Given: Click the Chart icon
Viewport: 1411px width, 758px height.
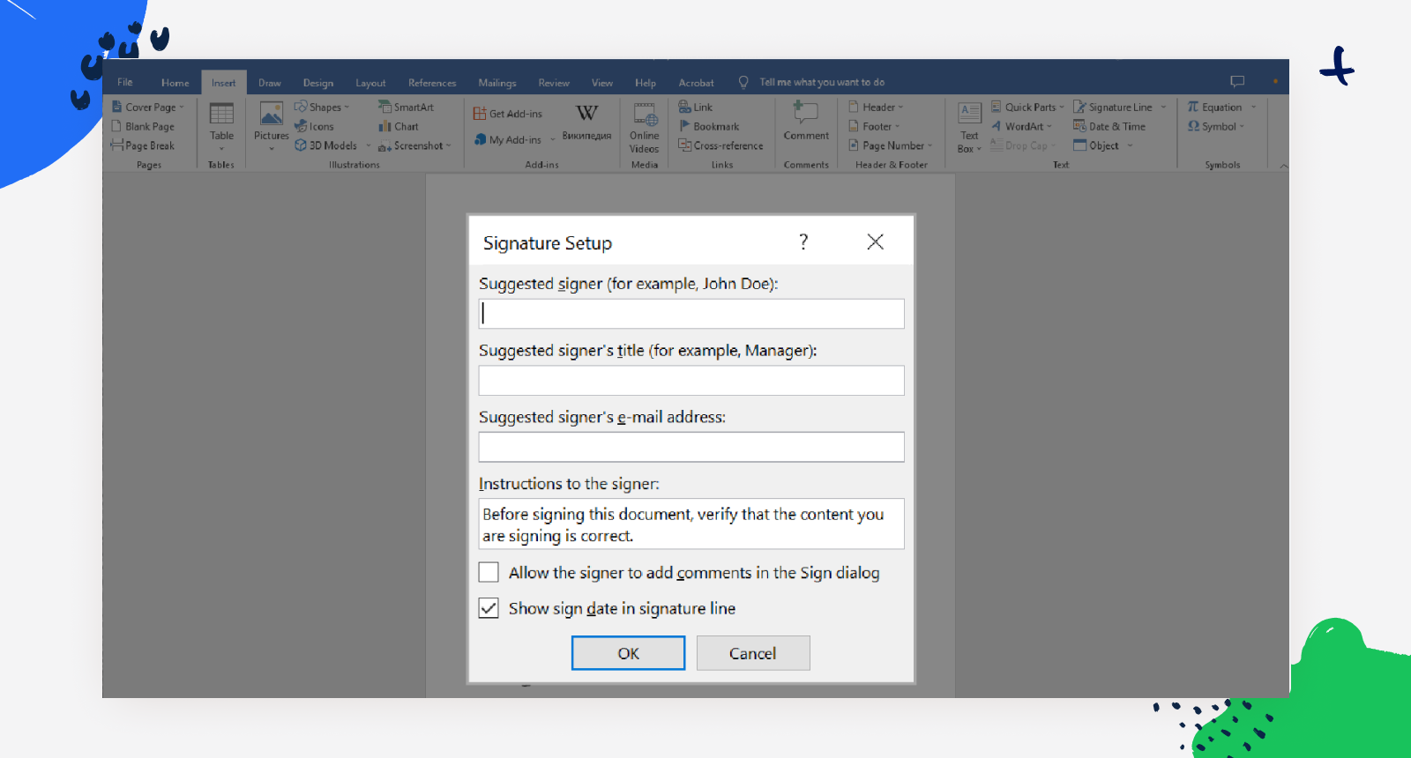Looking at the screenshot, I should (385, 127).
